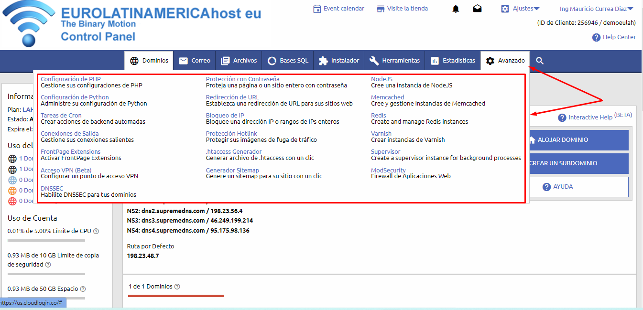Open Bloqueo de IP
Screen dimensions: 643x310
225,116
